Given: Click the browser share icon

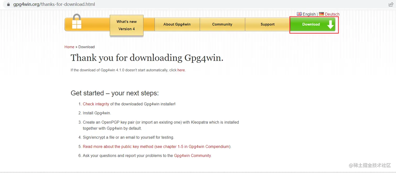Looking at the screenshot, I should (391, 4).
